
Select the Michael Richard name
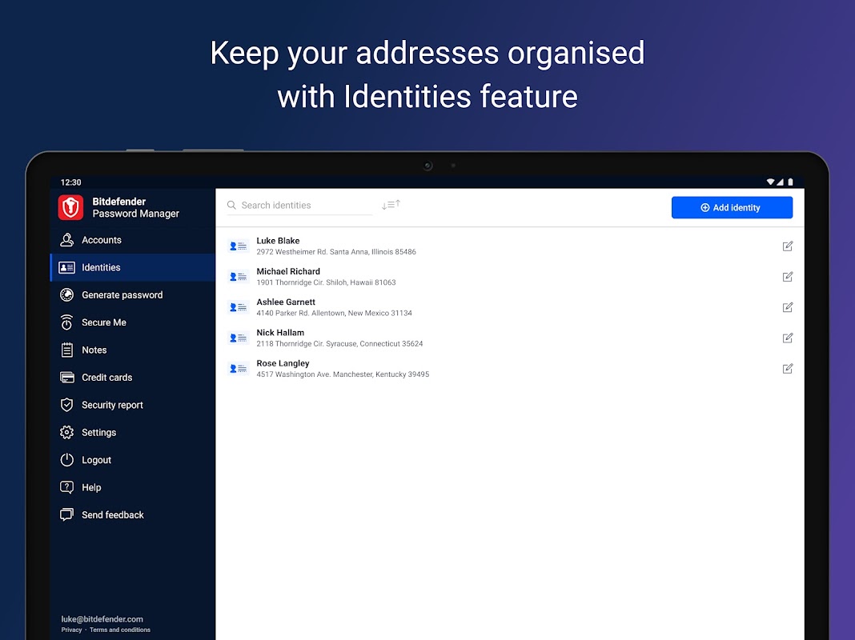point(288,271)
